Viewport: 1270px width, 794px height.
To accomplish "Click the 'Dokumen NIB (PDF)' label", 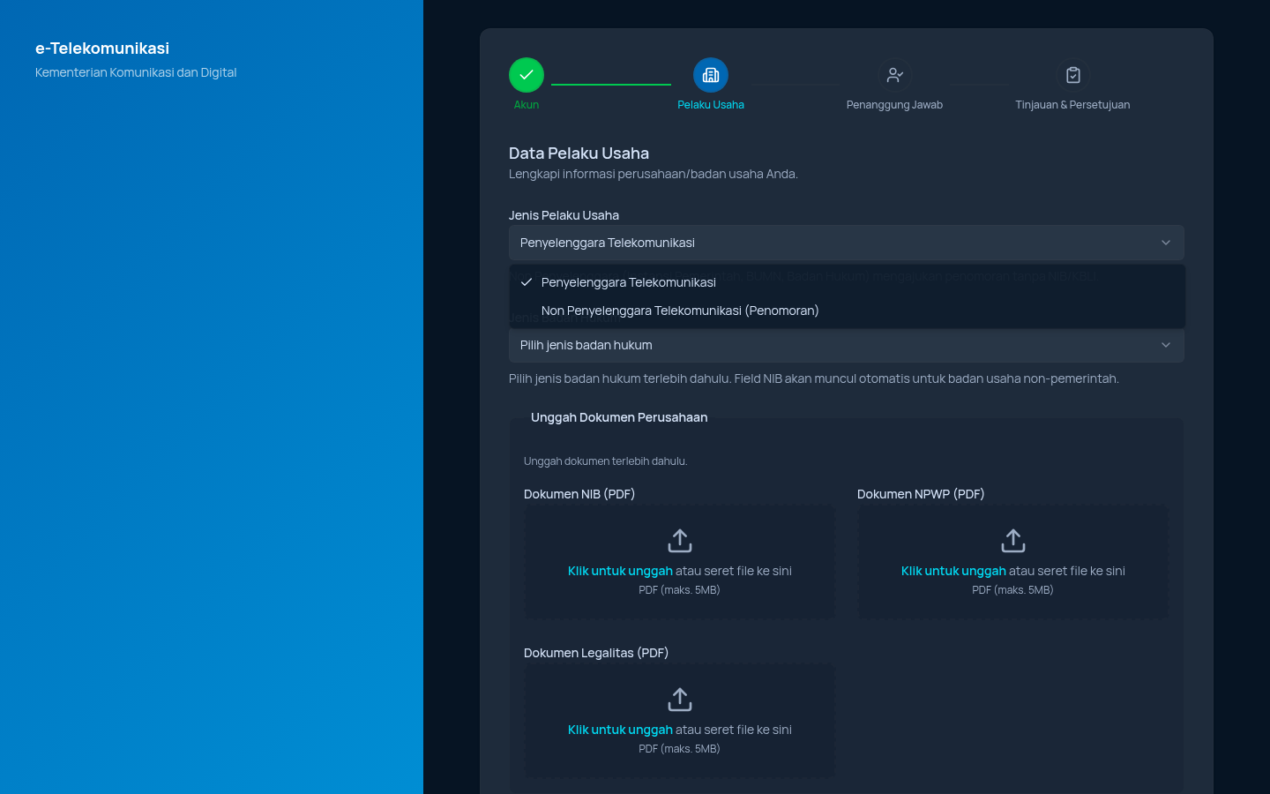I will tap(579, 494).
